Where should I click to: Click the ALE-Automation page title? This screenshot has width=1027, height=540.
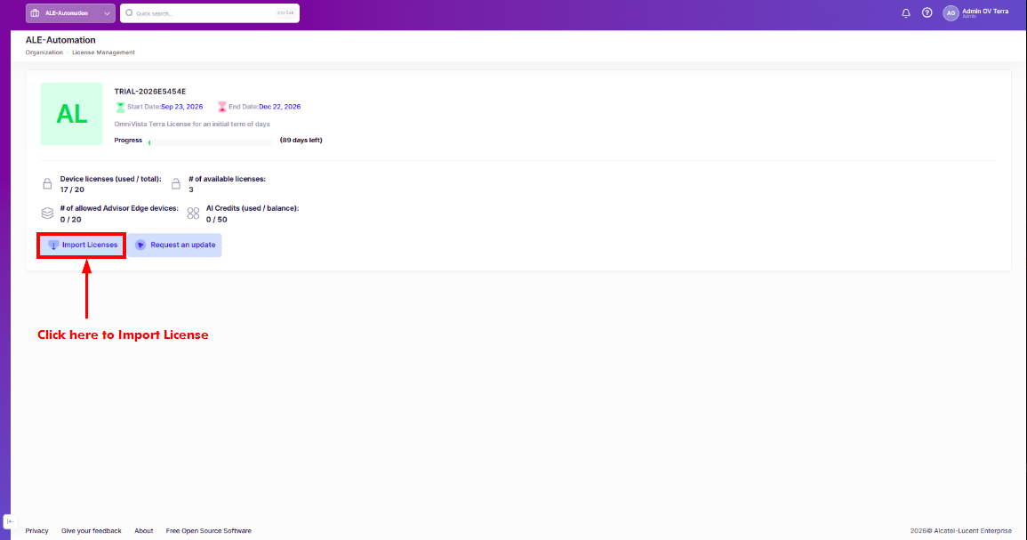[60, 40]
